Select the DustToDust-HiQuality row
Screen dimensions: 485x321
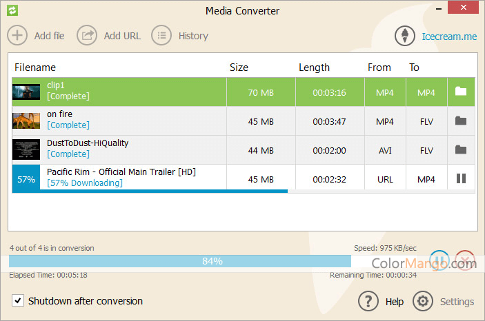pyautogui.click(x=138, y=149)
